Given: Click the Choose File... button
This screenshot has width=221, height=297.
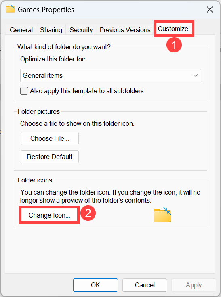Looking at the screenshot, I should 50,139.
